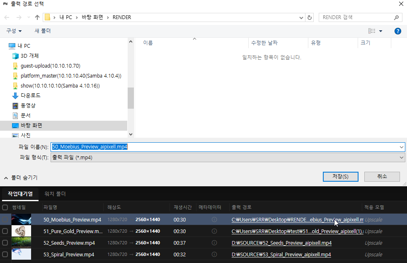The height and width of the screenshot is (263, 407).
Task: Open file name dropdown arrow
Action: tap(402, 147)
